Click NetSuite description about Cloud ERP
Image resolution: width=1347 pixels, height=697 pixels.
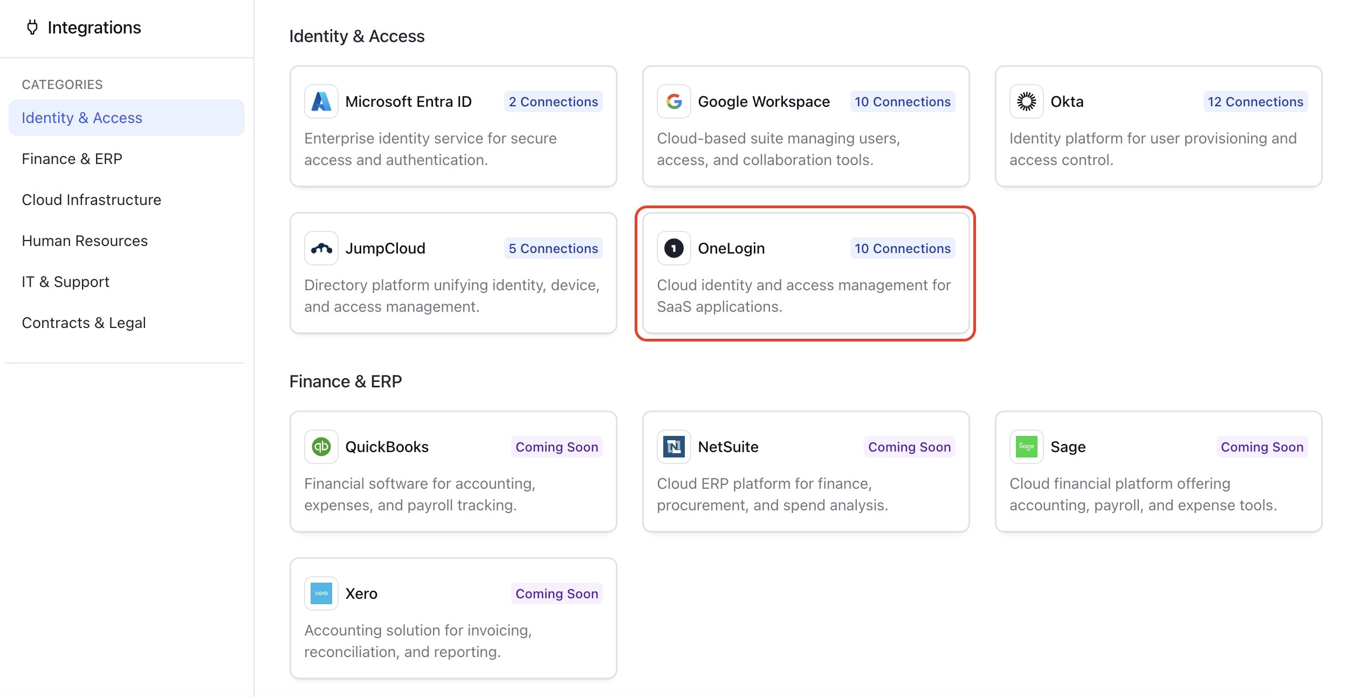tap(772, 494)
